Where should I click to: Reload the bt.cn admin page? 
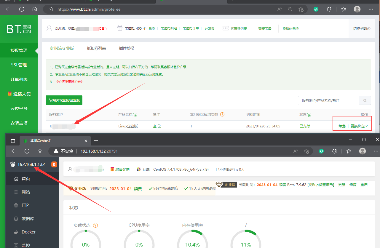coord(22,9)
